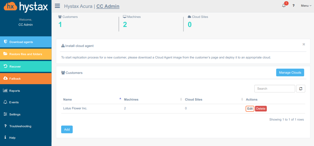The width and height of the screenshot is (314, 146).
Task: Delete the Lotus Flower Inc. customer
Action: point(261,109)
